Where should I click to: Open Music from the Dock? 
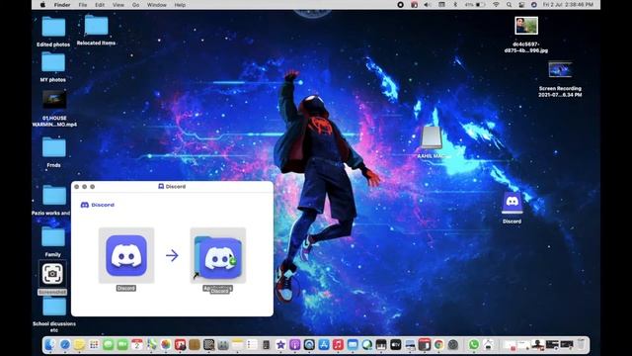tap(338, 345)
